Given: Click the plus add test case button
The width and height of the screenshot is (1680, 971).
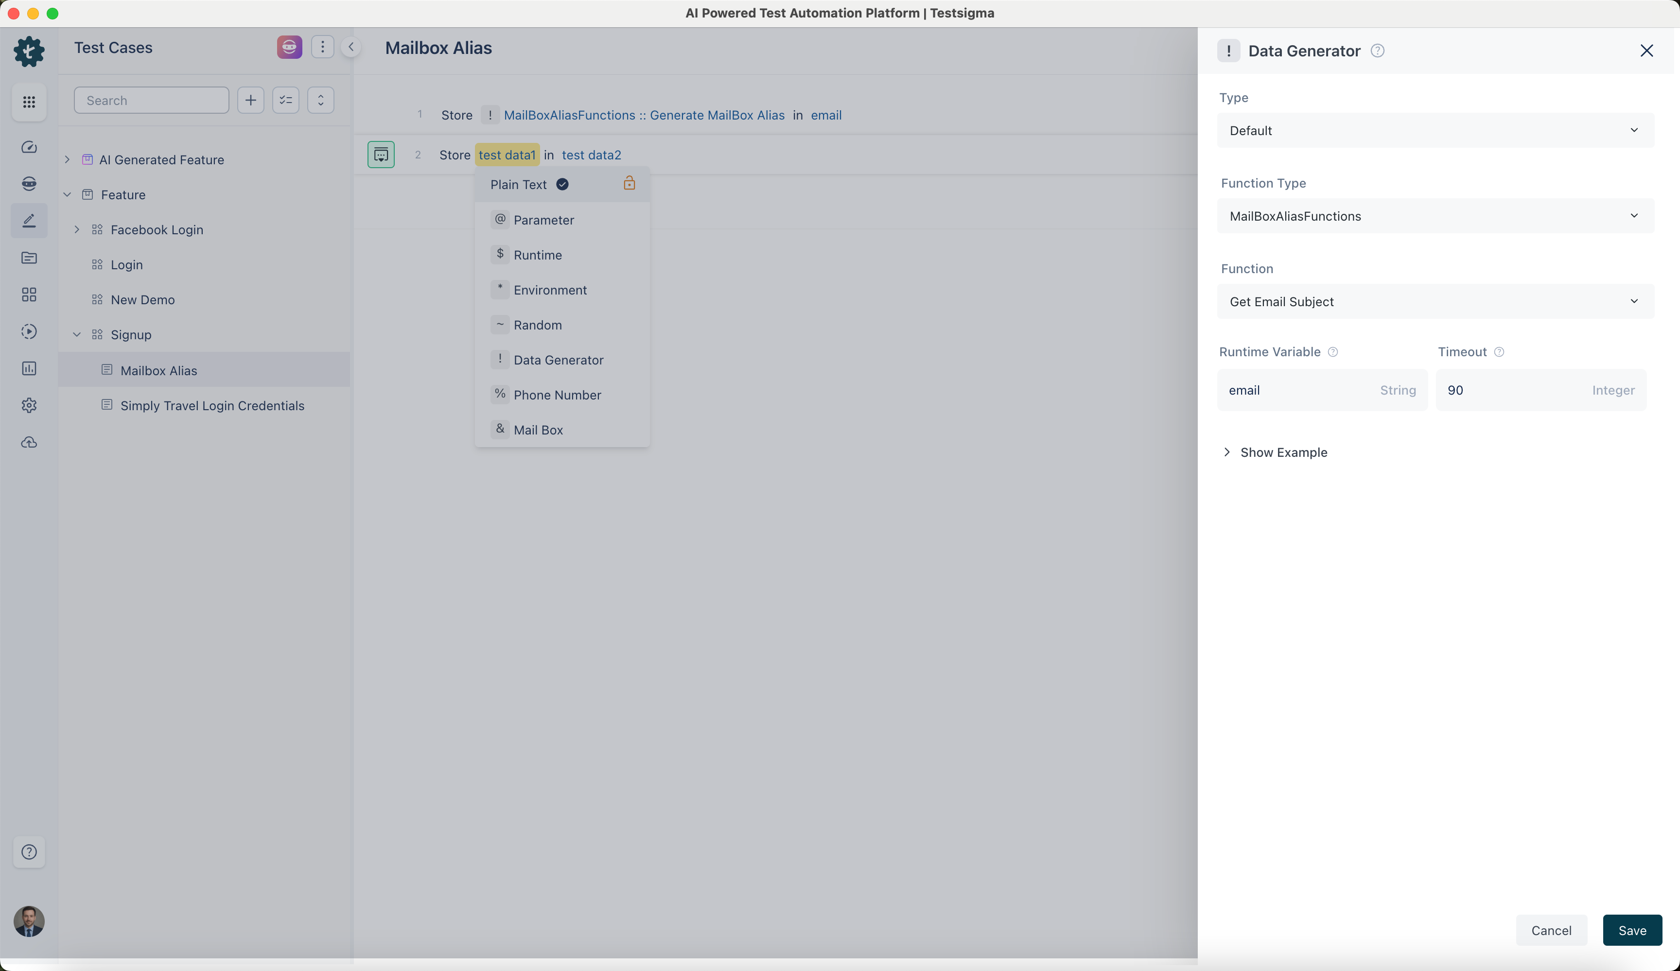Looking at the screenshot, I should 251,100.
